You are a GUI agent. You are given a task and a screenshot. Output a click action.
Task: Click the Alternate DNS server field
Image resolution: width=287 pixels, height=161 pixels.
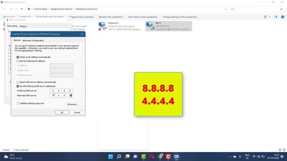coord(61,95)
